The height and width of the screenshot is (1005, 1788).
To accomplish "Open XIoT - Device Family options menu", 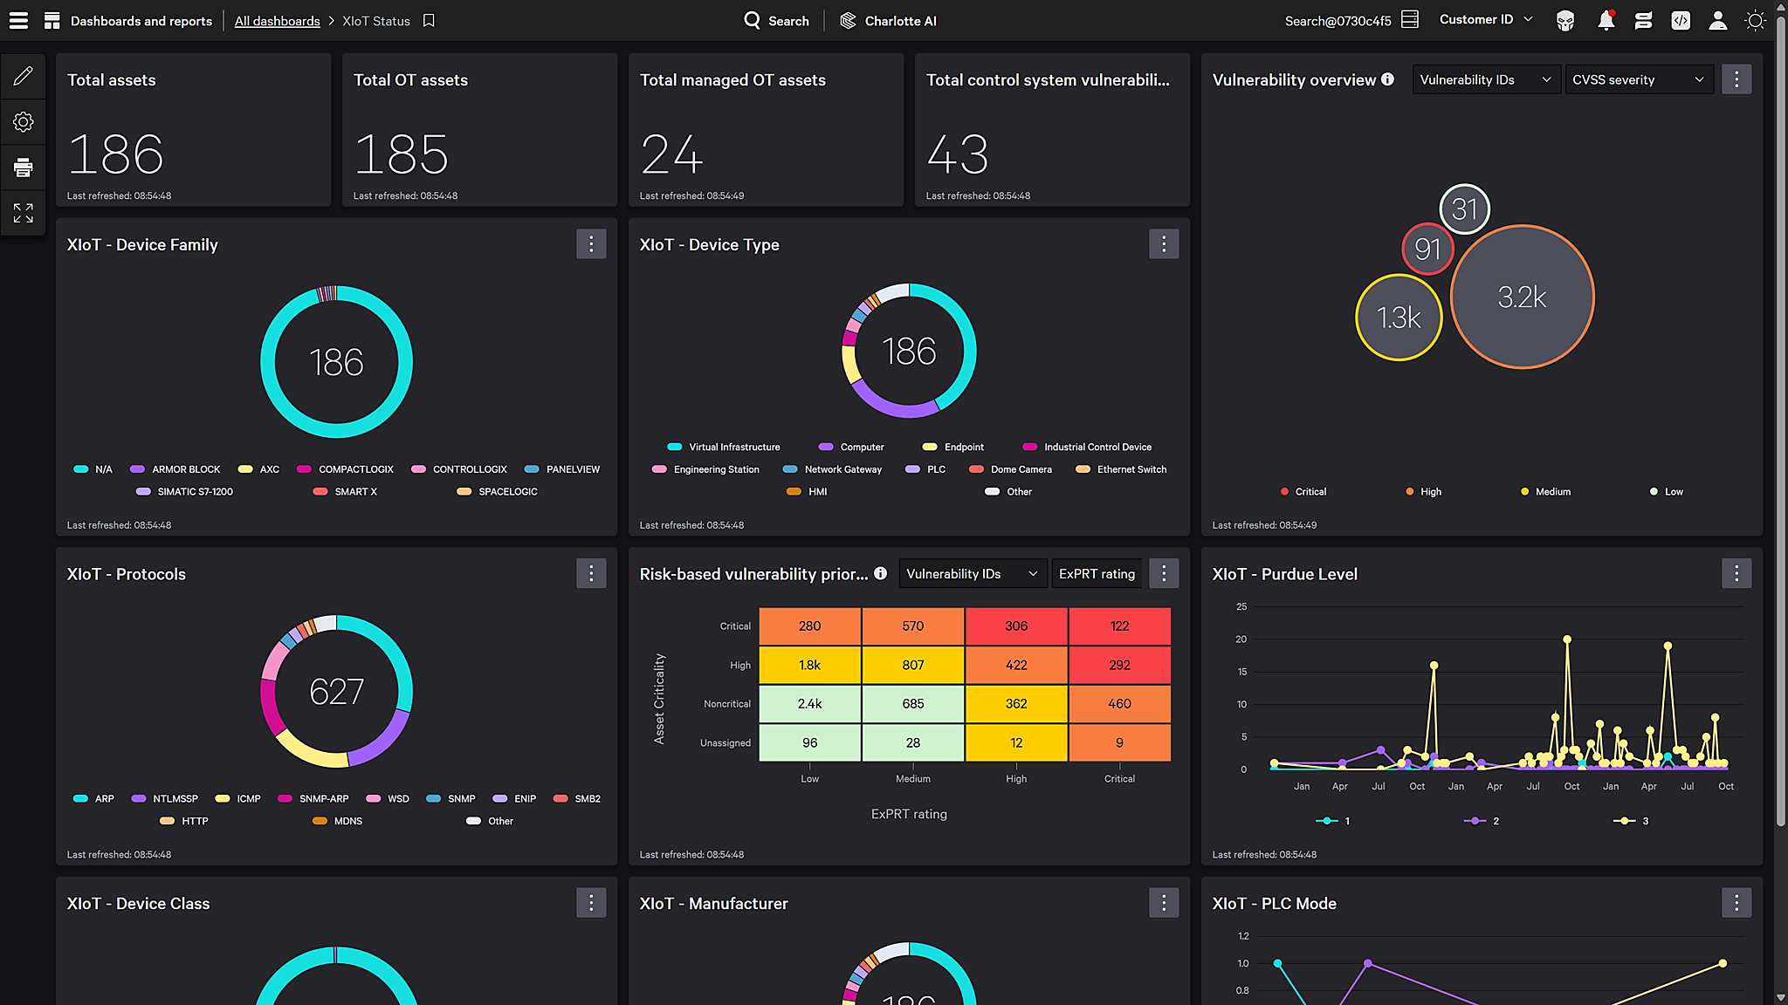I will (591, 244).
